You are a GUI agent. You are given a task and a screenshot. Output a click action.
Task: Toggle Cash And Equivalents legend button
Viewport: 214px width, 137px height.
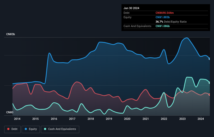point(60,129)
